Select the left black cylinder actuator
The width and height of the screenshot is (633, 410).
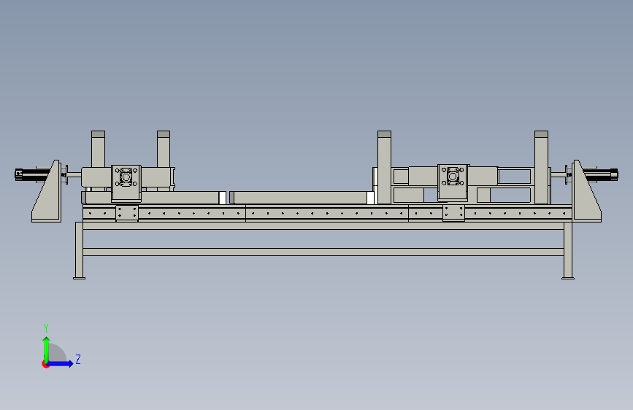[x=32, y=175]
